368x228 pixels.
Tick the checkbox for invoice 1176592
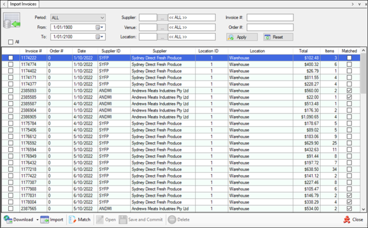coord(10,143)
